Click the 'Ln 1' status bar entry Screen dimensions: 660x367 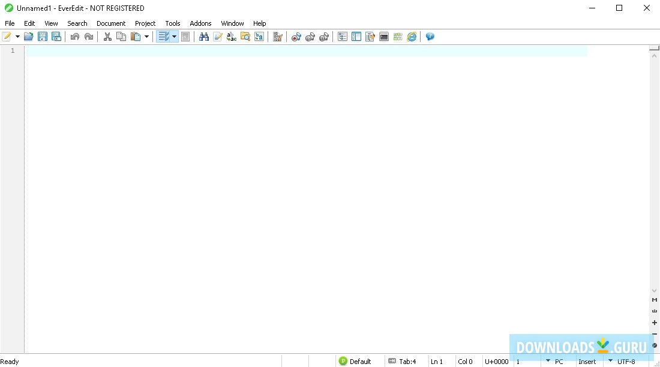pos(436,362)
